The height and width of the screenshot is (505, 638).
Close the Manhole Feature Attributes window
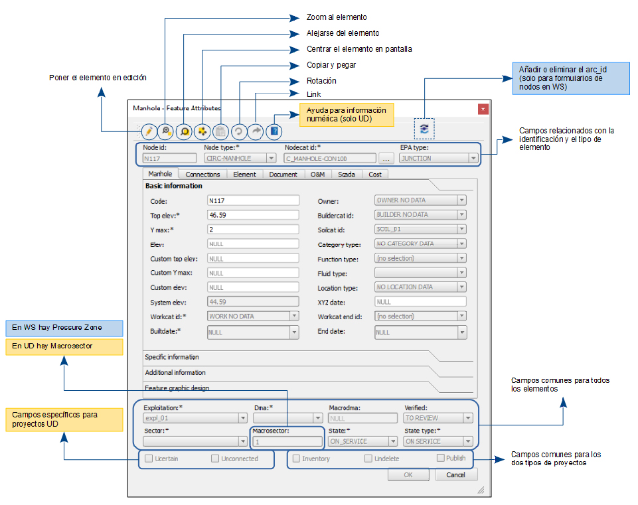click(x=483, y=109)
